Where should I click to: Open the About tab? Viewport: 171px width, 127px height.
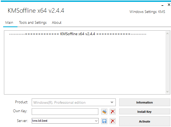tap(57, 22)
